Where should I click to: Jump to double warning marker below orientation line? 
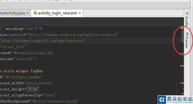coord(182,66)
